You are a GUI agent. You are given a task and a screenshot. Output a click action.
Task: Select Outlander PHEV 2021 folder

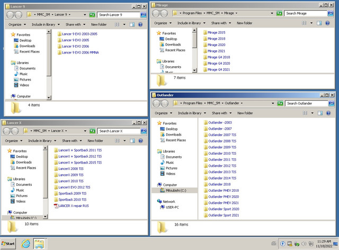click(221, 203)
